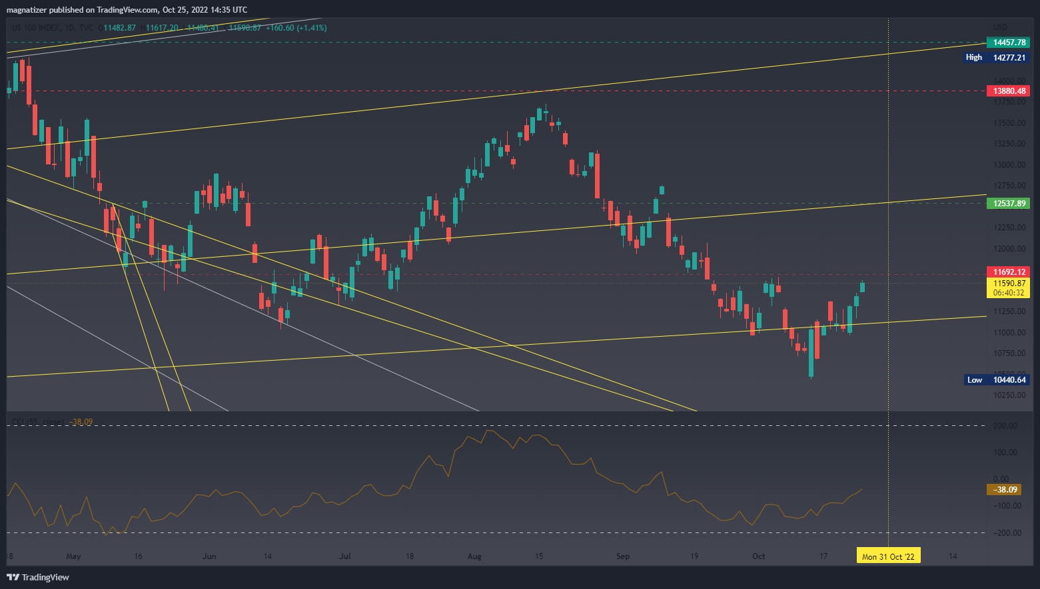Select the red 13880.48 price level label

1009,91
